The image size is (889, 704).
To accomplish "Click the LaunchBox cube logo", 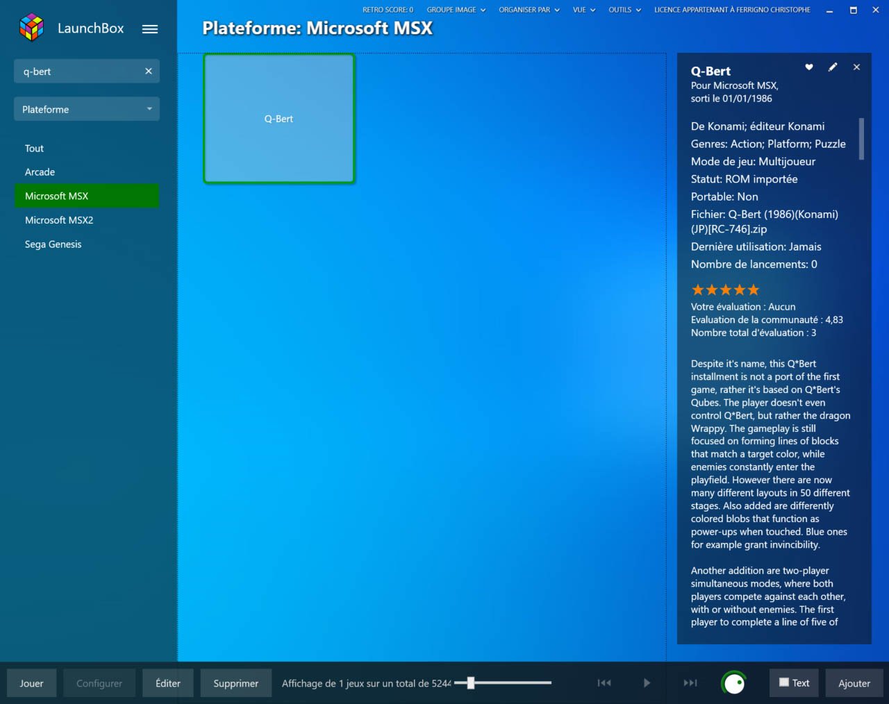I will click(x=31, y=28).
